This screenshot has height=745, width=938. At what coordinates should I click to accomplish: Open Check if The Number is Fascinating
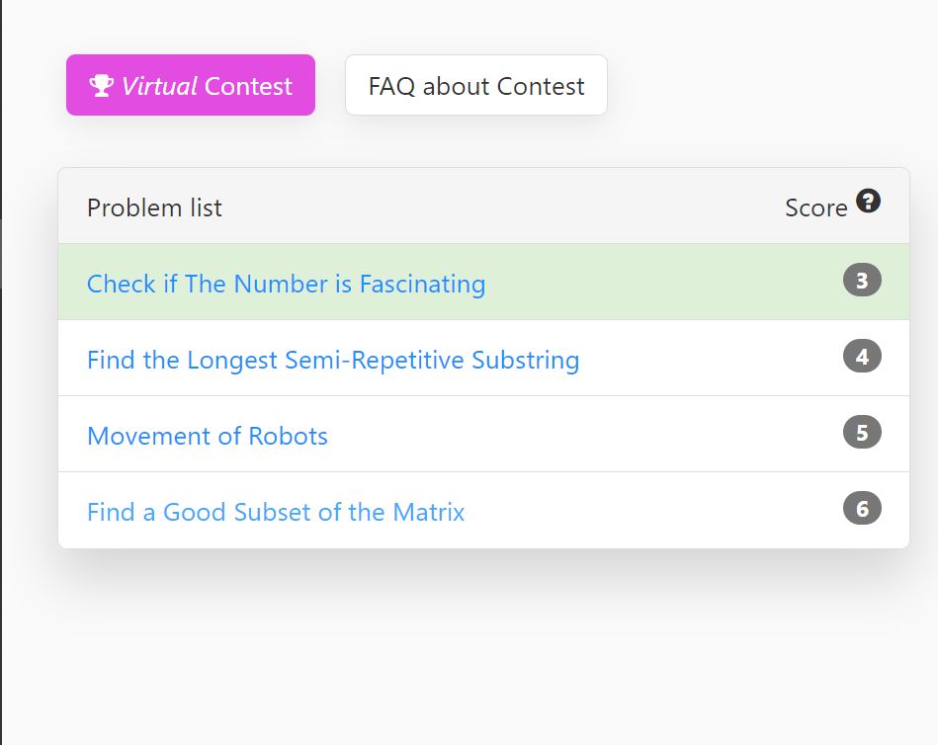(286, 284)
